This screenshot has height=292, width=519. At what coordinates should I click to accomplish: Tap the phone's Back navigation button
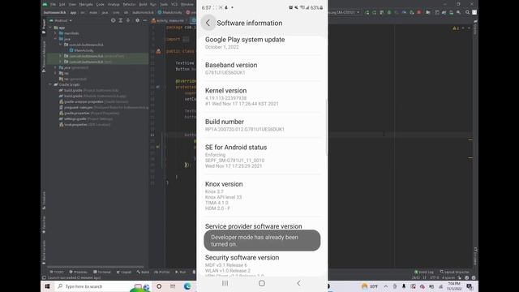[298, 283]
